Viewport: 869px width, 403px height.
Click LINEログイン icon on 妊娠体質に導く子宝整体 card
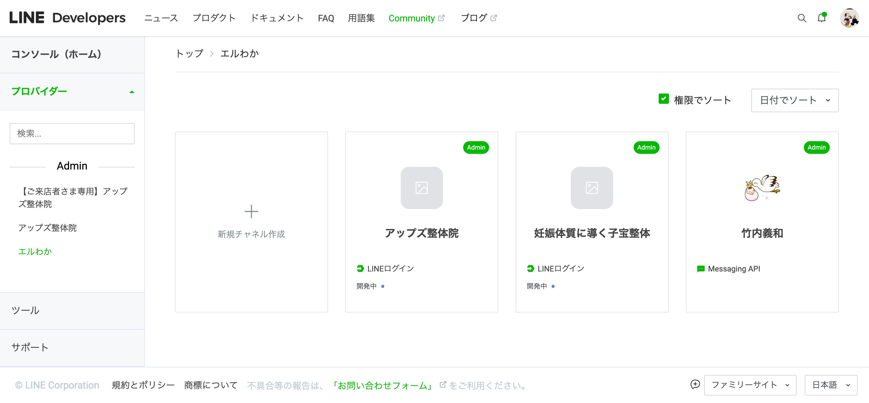tap(530, 268)
